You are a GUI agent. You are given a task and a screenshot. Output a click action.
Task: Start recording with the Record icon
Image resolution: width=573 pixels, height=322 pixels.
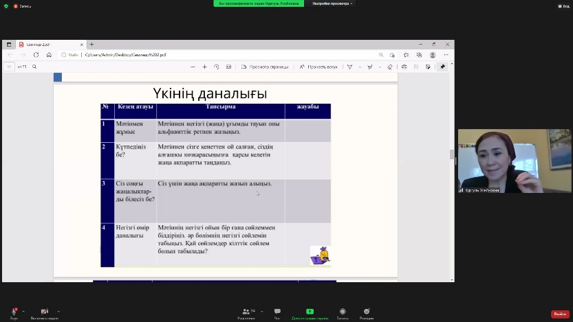(x=343, y=312)
